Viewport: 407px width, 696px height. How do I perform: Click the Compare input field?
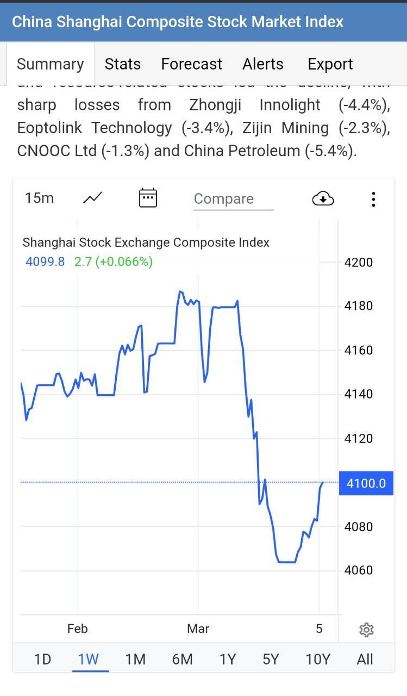pos(234,199)
